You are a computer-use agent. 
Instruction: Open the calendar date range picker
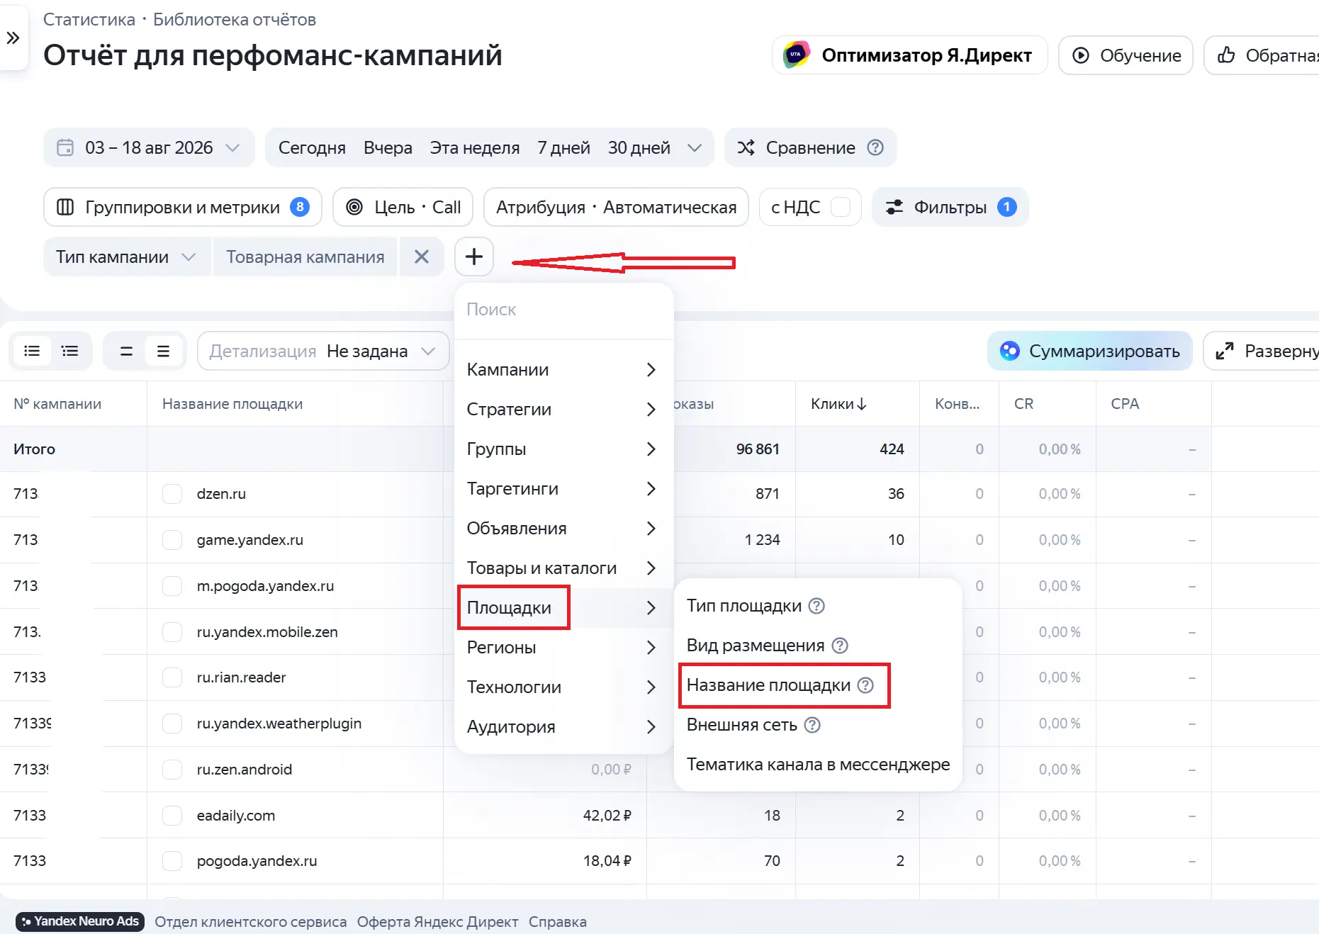click(x=149, y=147)
